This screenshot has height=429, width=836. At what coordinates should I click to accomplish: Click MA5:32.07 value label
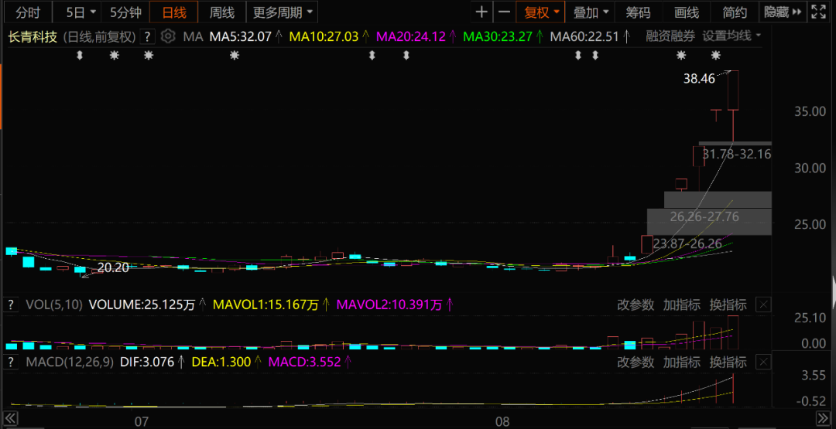click(x=240, y=37)
